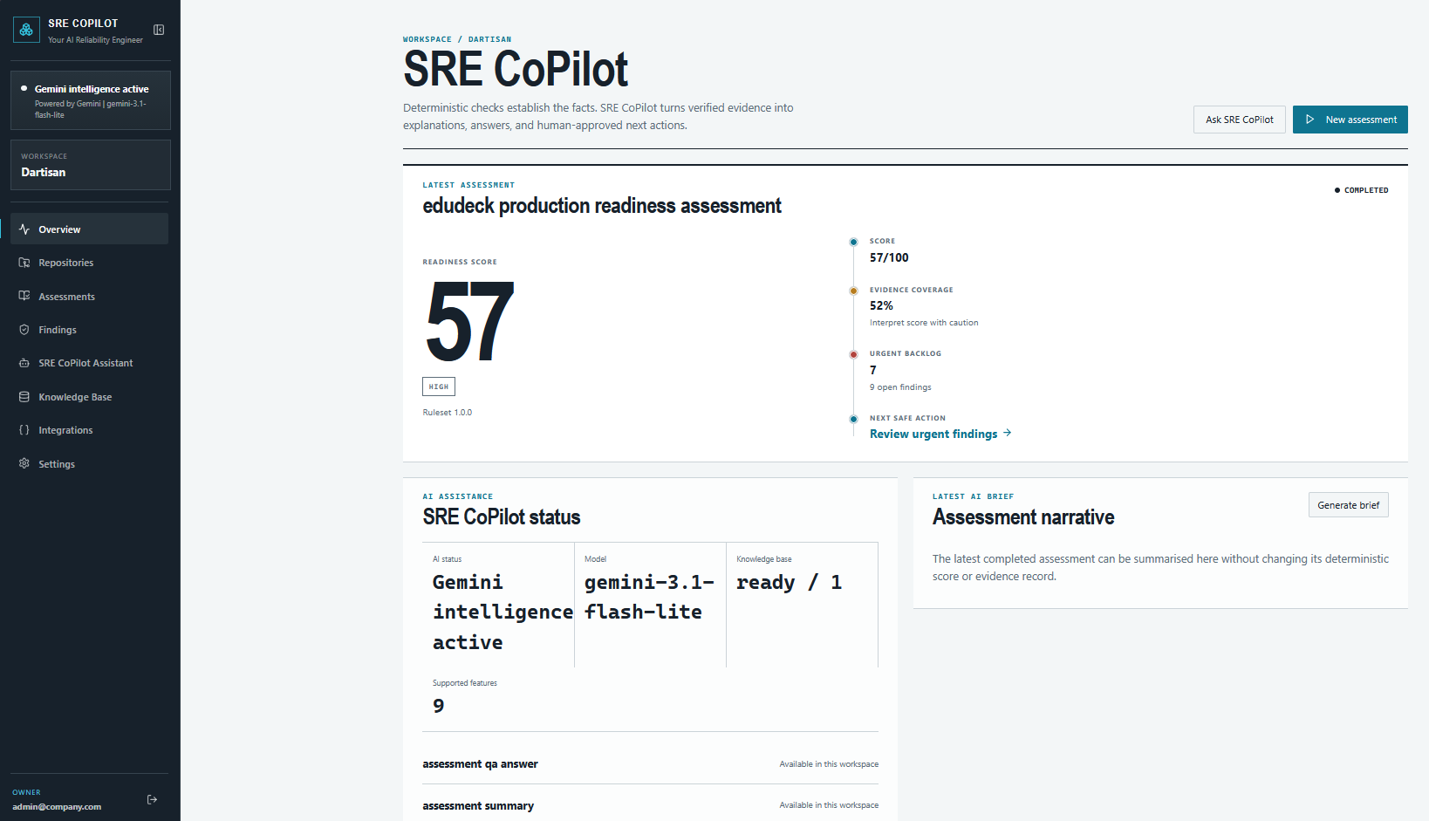Image resolution: width=1429 pixels, height=821 pixels.
Task: Click the 'assessment qa answer' feature row
Action: pyautogui.click(x=650, y=763)
